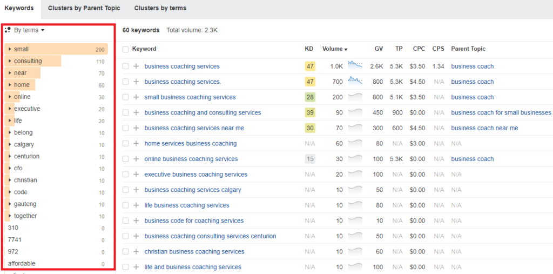This screenshot has width=553, height=274.
Task: Click the 'Keyword' column header
Action: point(144,49)
